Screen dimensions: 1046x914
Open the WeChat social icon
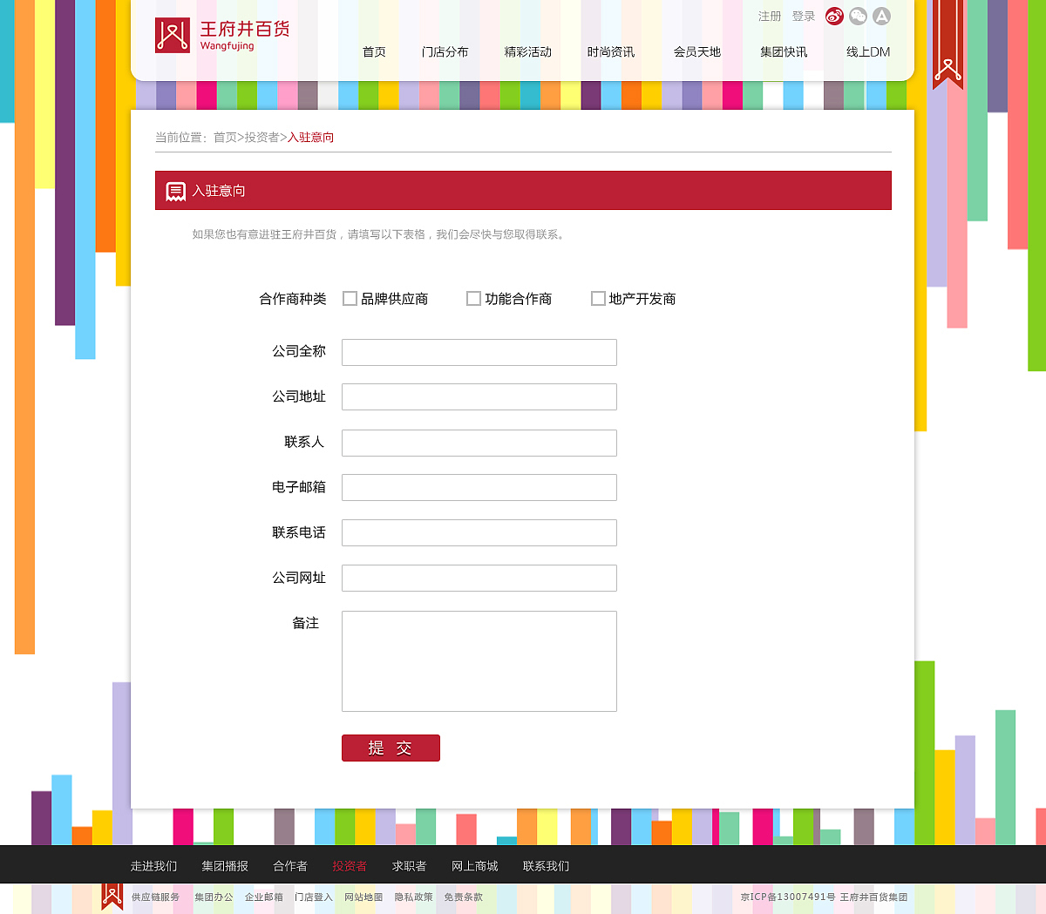tap(859, 16)
